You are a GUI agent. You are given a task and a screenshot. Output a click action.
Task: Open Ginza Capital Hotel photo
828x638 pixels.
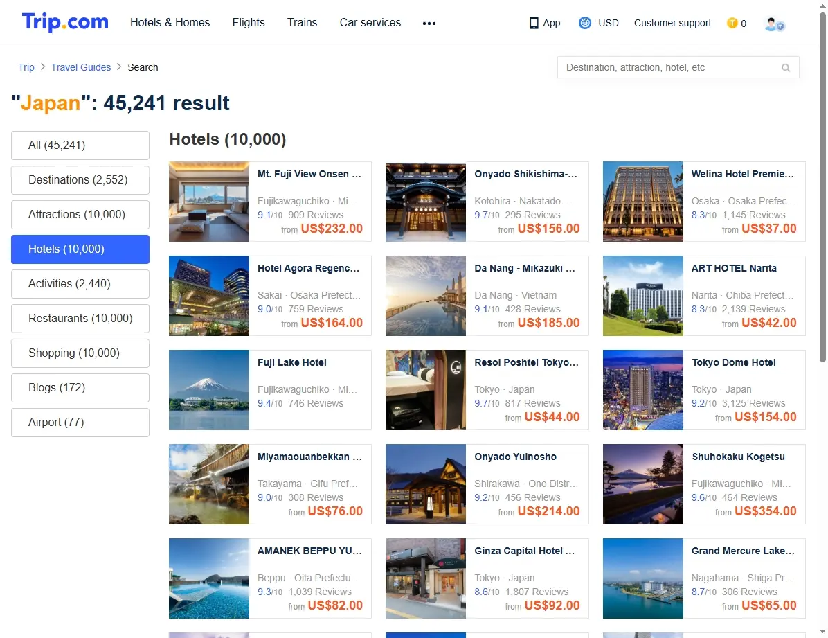click(426, 578)
